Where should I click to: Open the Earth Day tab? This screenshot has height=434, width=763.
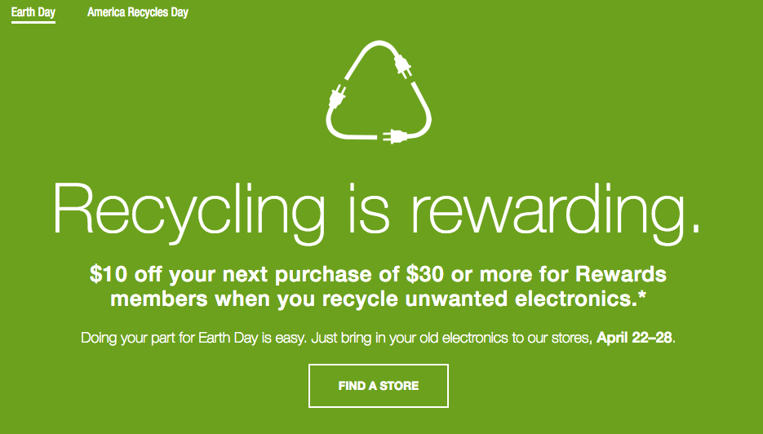[33, 13]
